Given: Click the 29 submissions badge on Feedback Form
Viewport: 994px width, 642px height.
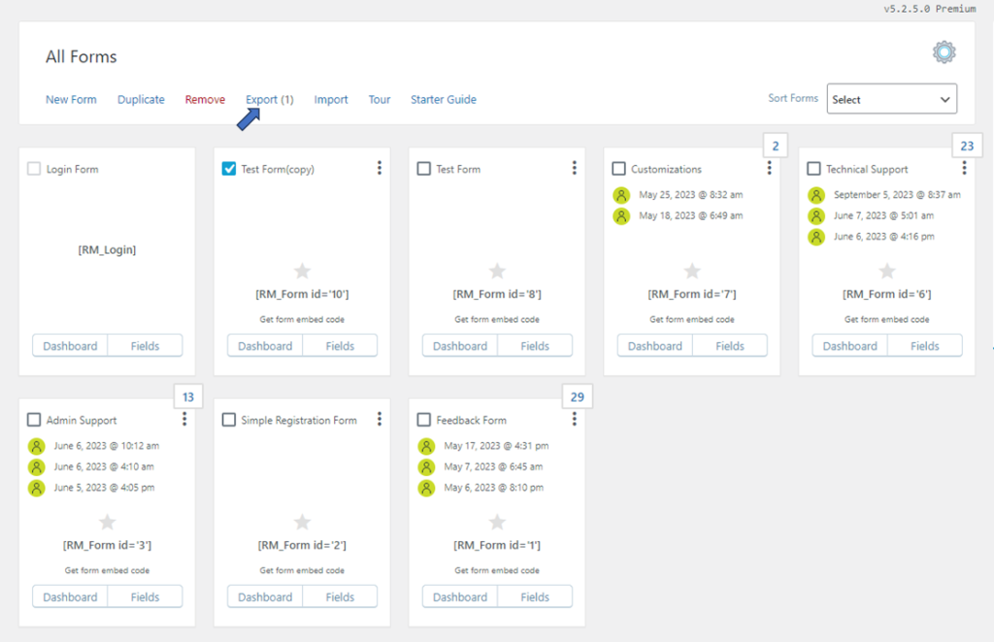Looking at the screenshot, I should click(x=577, y=396).
